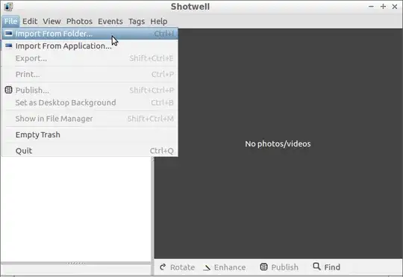403x277 pixels.
Task: Select the Publish menu entry
Action: [x=90, y=90]
